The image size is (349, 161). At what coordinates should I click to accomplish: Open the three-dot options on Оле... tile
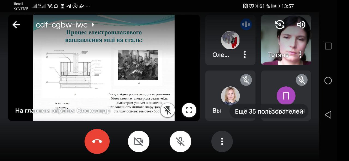[245, 54]
